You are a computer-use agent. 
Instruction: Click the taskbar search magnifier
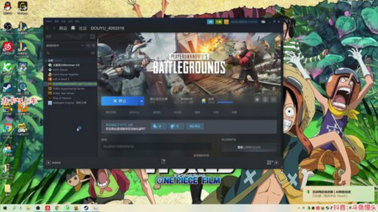pyautogui.click(x=14, y=208)
